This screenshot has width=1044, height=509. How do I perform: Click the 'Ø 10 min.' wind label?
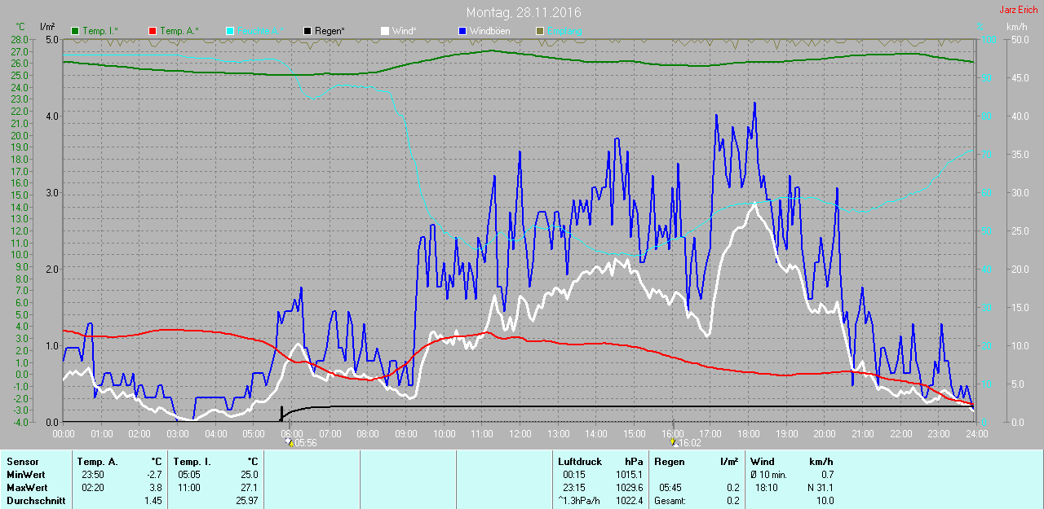[768, 475]
